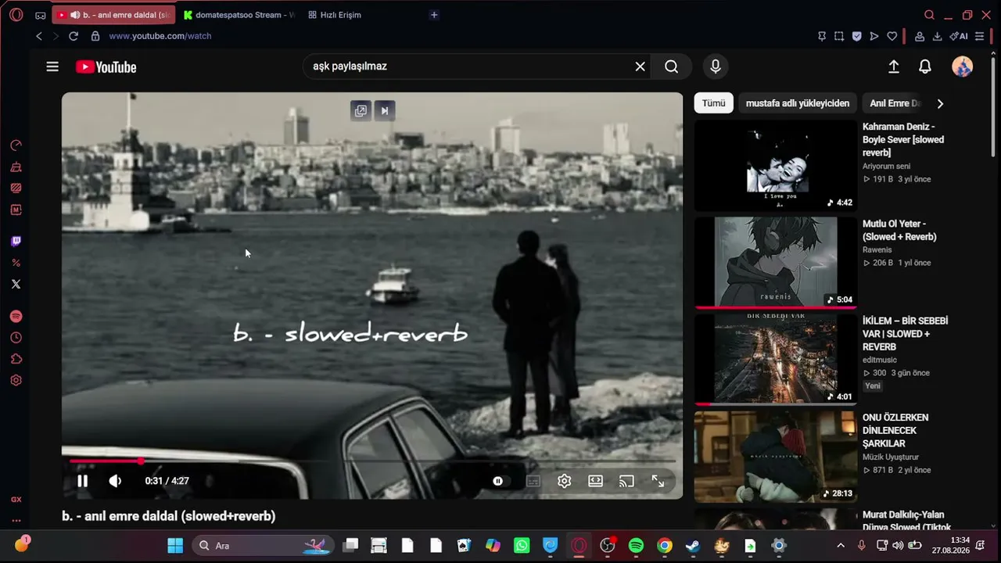This screenshot has width=1001, height=563.
Task: Go to the YouTube home logo
Action: tap(106, 67)
